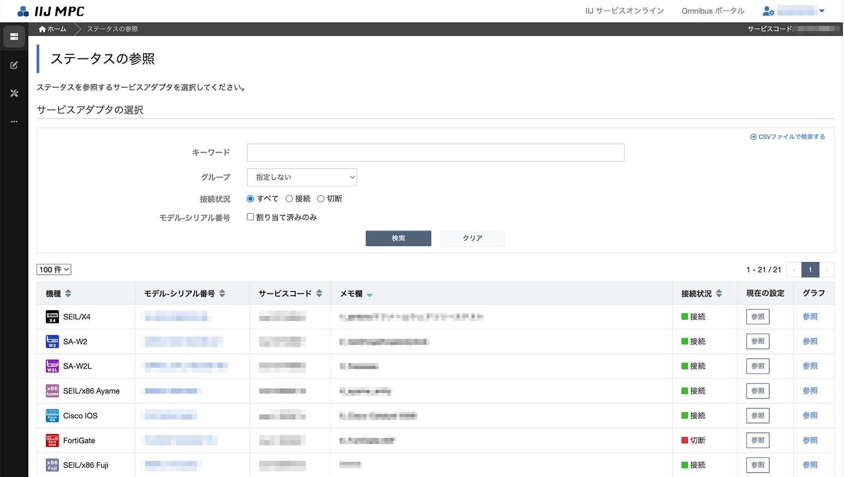Expand the more options ellipsis in sidebar

(x=14, y=122)
